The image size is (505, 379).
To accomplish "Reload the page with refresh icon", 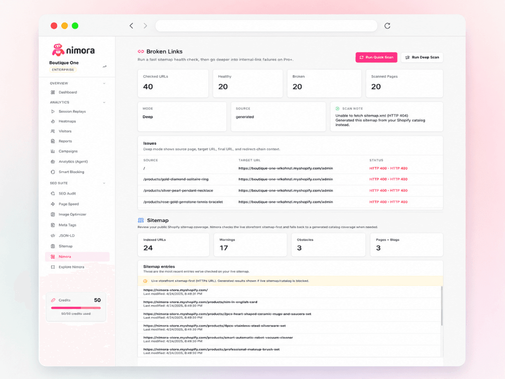I will pyautogui.click(x=388, y=26).
